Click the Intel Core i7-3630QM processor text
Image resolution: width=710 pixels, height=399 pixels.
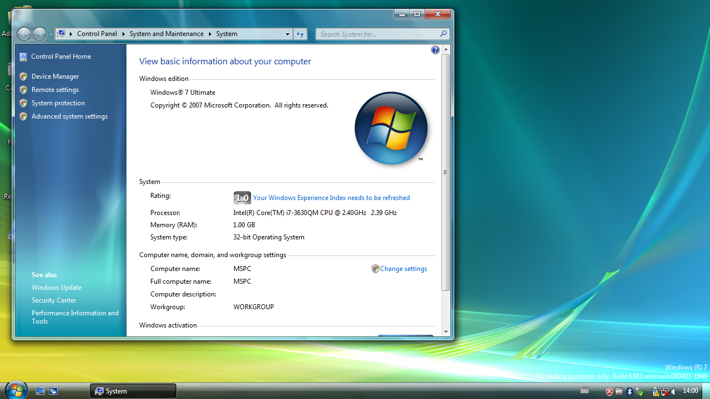pyautogui.click(x=315, y=213)
